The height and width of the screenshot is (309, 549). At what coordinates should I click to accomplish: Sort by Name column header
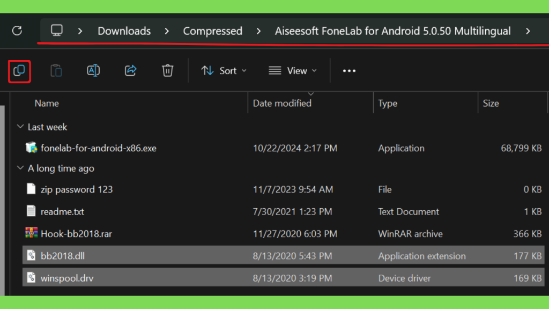click(47, 104)
